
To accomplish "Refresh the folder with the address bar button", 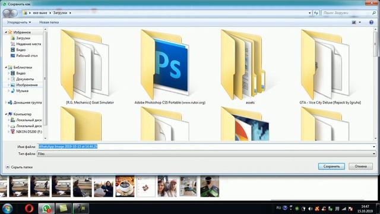I will pyautogui.click(x=316, y=13).
